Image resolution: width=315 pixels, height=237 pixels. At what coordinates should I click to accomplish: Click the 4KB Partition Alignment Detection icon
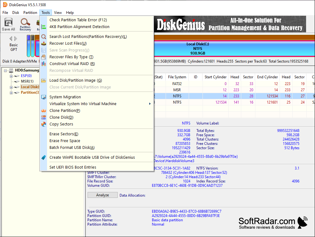[44, 27]
